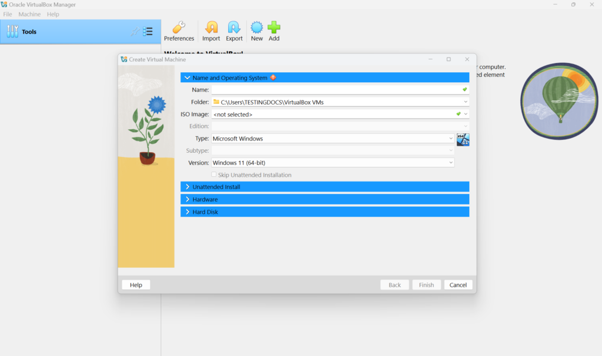Click the Windows OS type icon beside Type
Viewport: 602px width, 356px height.
coord(463,139)
